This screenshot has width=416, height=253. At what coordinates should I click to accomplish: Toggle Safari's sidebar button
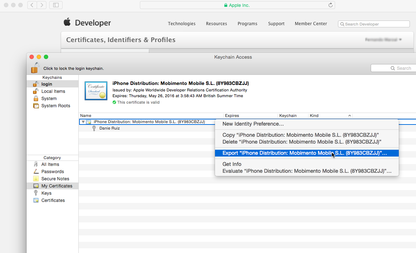tap(56, 5)
